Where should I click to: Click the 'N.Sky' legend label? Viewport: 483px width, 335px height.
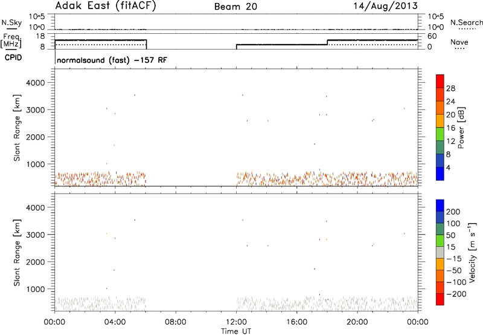pyautogui.click(x=11, y=22)
